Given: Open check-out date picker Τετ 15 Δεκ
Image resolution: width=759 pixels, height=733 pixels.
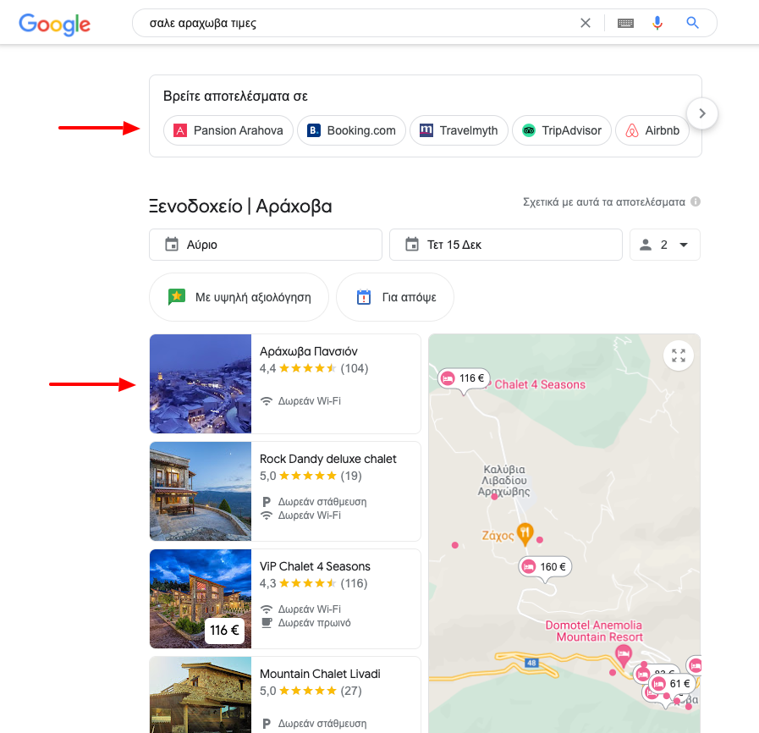Looking at the screenshot, I should click(x=506, y=245).
